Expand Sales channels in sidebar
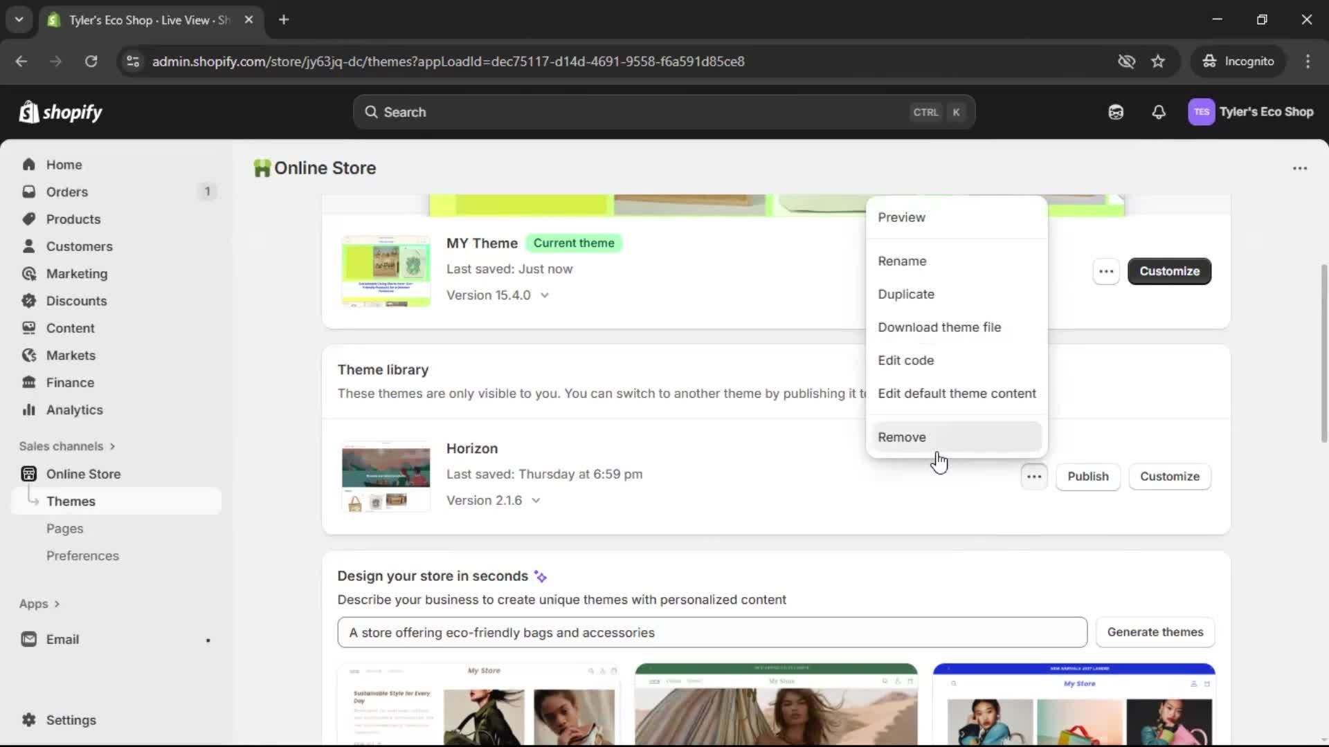The width and height of the screenshot is (1329, 747). coord(67,446)
